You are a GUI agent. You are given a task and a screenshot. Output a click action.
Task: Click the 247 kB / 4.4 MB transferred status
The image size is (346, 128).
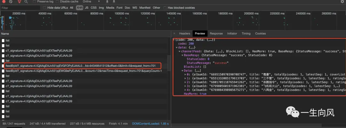click(47, 124)
